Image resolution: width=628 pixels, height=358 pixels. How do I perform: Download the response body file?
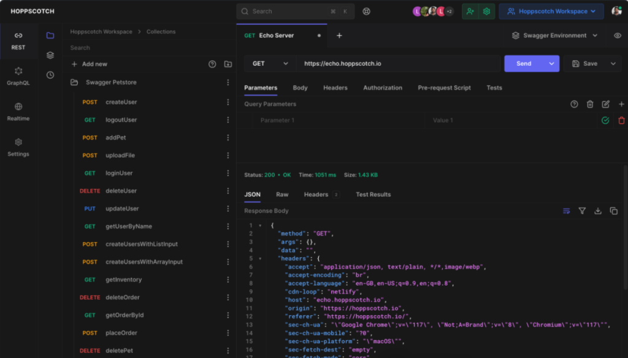pos(598,211)
